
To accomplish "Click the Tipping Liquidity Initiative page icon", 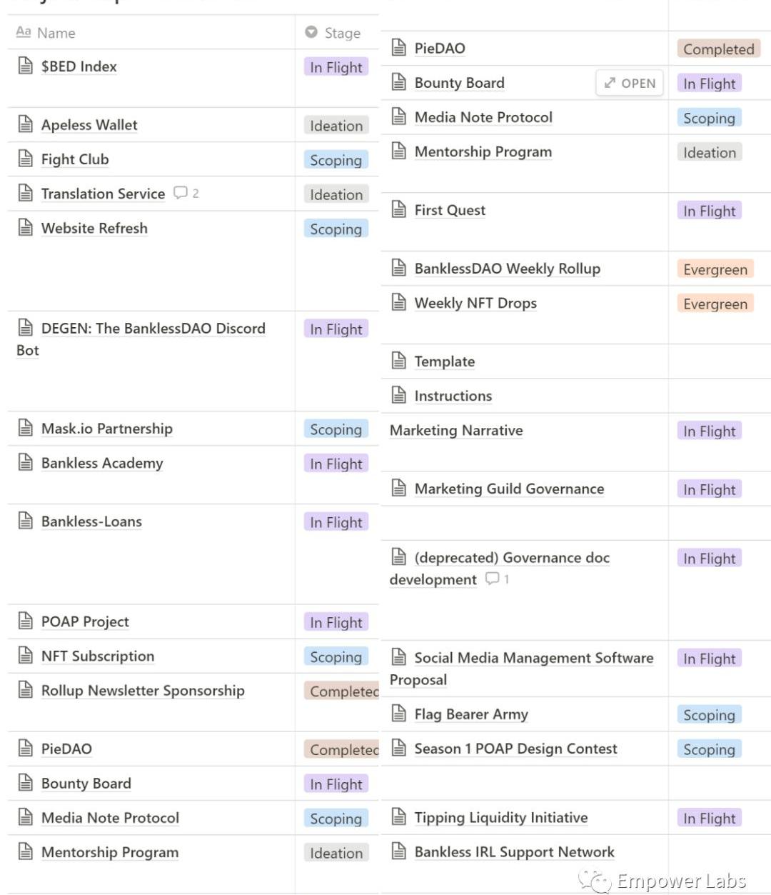I will click(399, 817).
